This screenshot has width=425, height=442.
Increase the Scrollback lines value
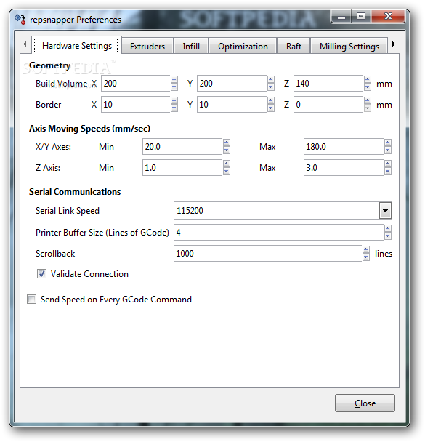366,249
